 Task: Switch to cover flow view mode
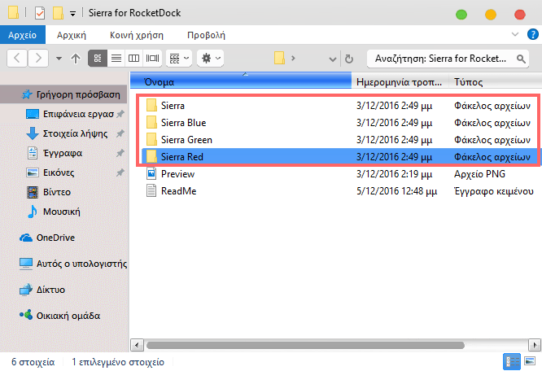click(152, 58)
